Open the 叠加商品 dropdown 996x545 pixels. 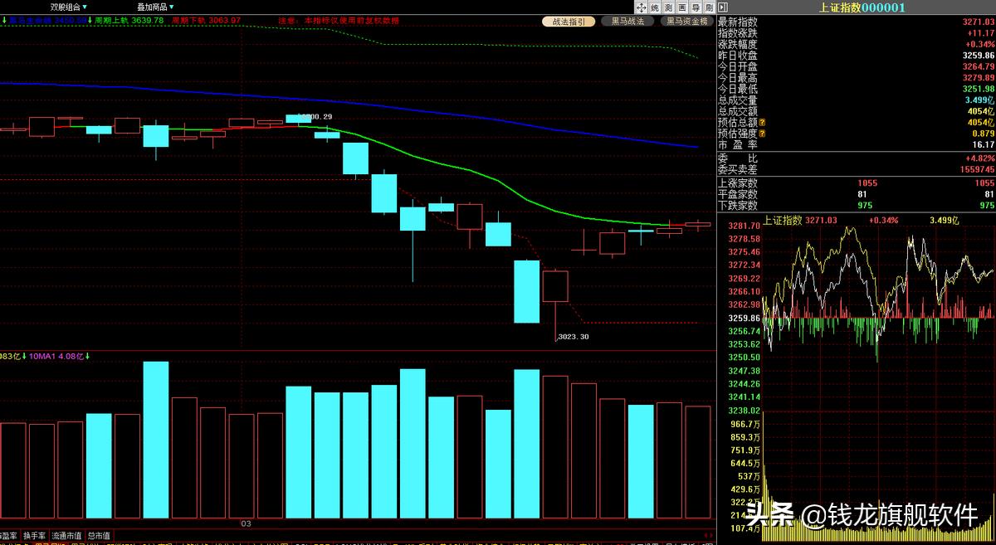pos(156,7)
